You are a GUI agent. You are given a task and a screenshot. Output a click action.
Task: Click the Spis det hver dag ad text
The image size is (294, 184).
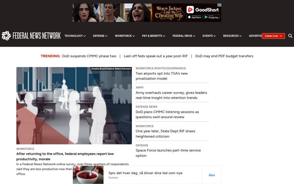[x=145, y=173]
